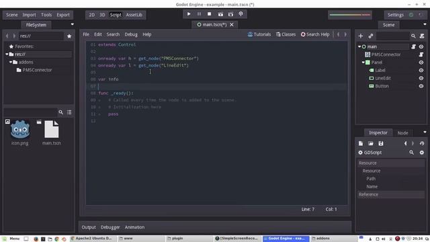
Task: Hide the LineEdit node
Action: 421,78
